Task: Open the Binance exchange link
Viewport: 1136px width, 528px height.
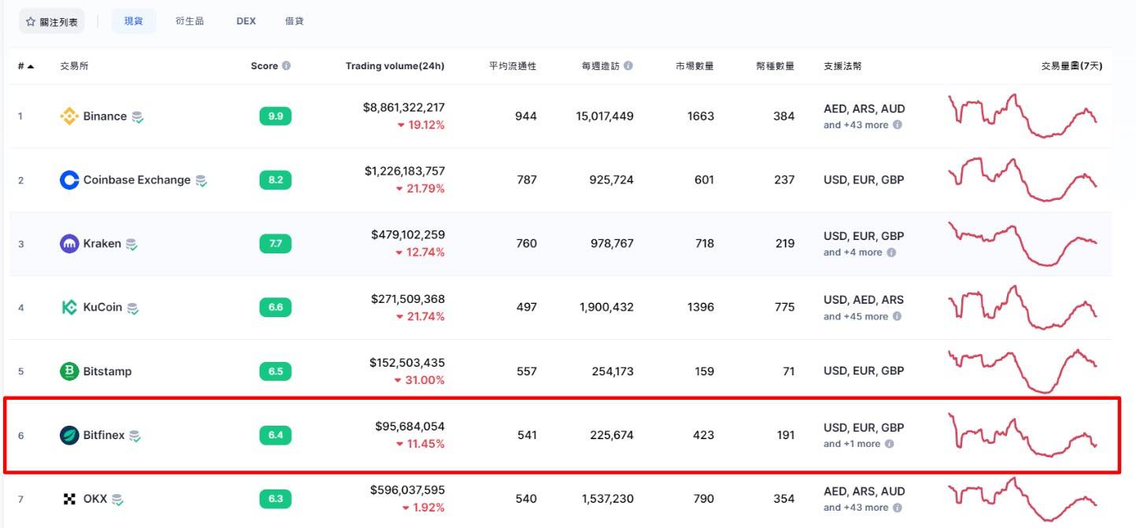Action: click(105, 116)
